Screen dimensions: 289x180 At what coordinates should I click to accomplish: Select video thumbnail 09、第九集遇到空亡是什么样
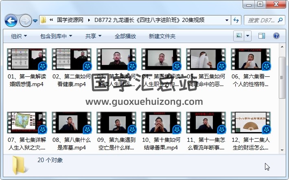click(x=116, y=123)
